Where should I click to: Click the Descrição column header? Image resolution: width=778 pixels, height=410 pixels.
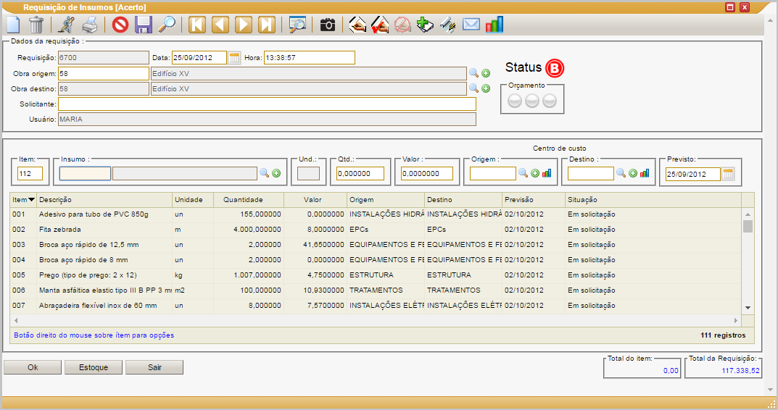[104, 200]
